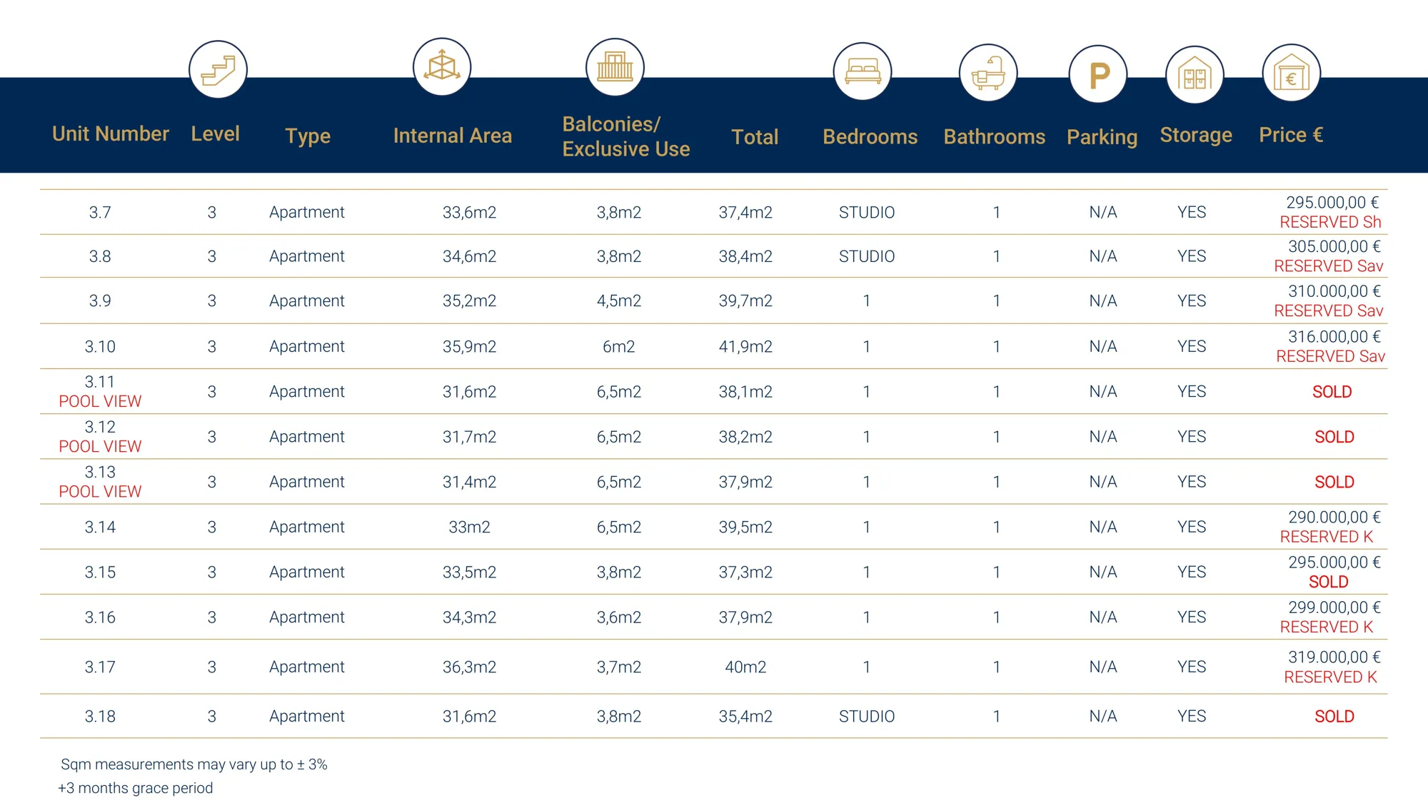Viewport: 1428px width, 803px height.
Task: Click unit number 3.7 cell
Action: tap(100, 212)
